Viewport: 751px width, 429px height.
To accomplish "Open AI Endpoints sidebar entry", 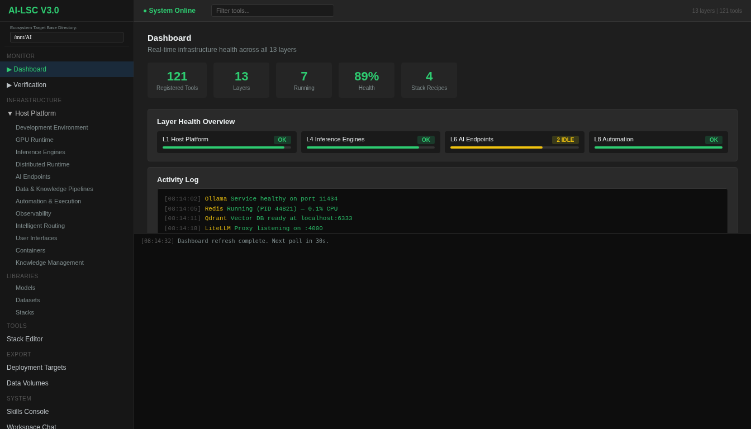I will tap(66, 177).
